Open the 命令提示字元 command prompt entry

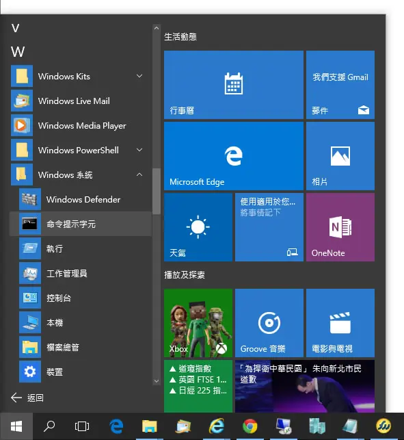[81, 224]
